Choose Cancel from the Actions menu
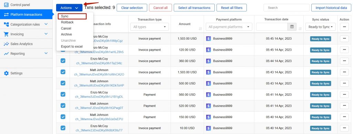This screenshot has height=134, width=353. click(66, 28)
